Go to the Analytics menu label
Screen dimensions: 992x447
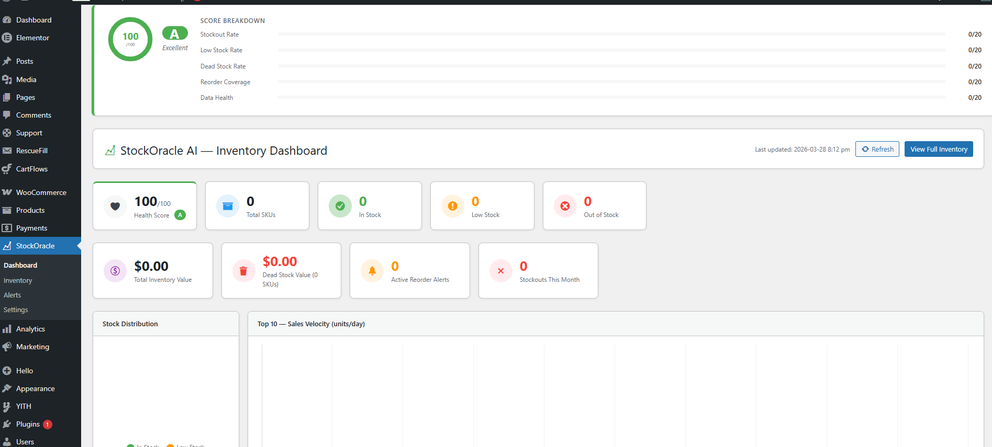(x=30, y=329)
